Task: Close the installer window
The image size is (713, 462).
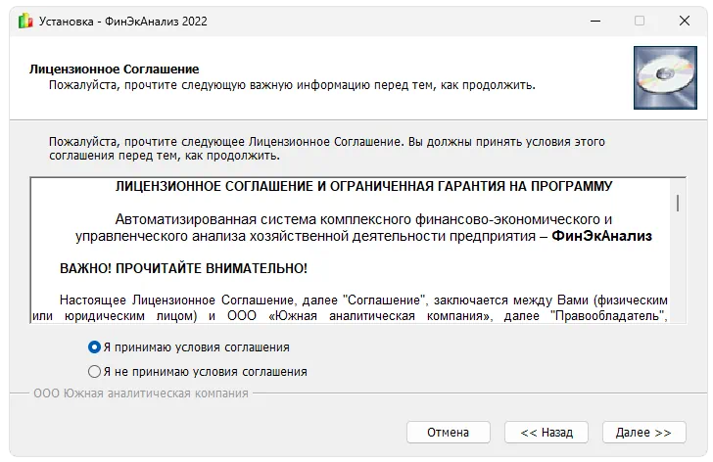Action: [x=684, y=21]
